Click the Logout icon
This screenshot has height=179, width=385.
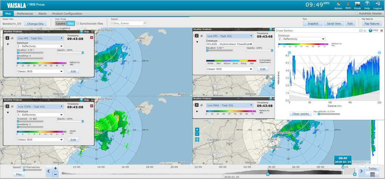click(x=377, y=4)
